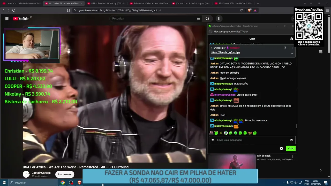331x186 pixels.
Task: Switch to the SE LIGA nos ITENS tab
Action: pyautogui.click(x=234, y=3)
